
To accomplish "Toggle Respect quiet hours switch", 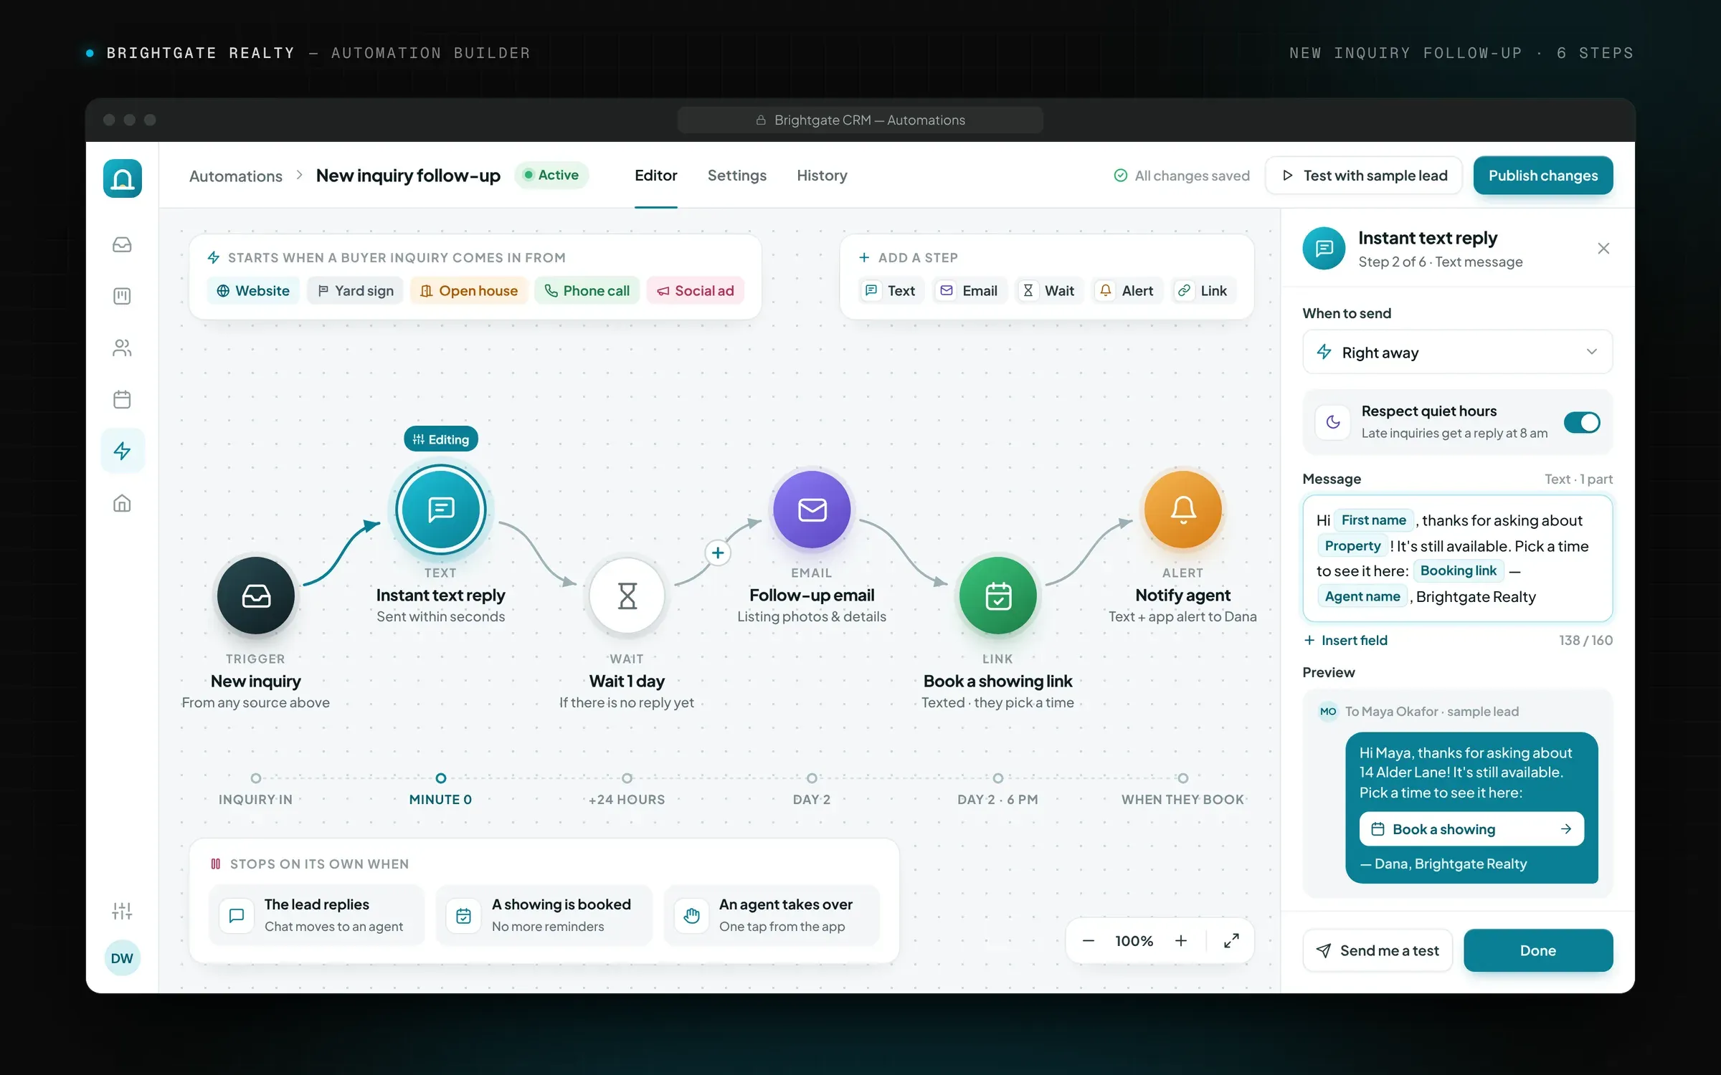I will tap(1582, 423).
